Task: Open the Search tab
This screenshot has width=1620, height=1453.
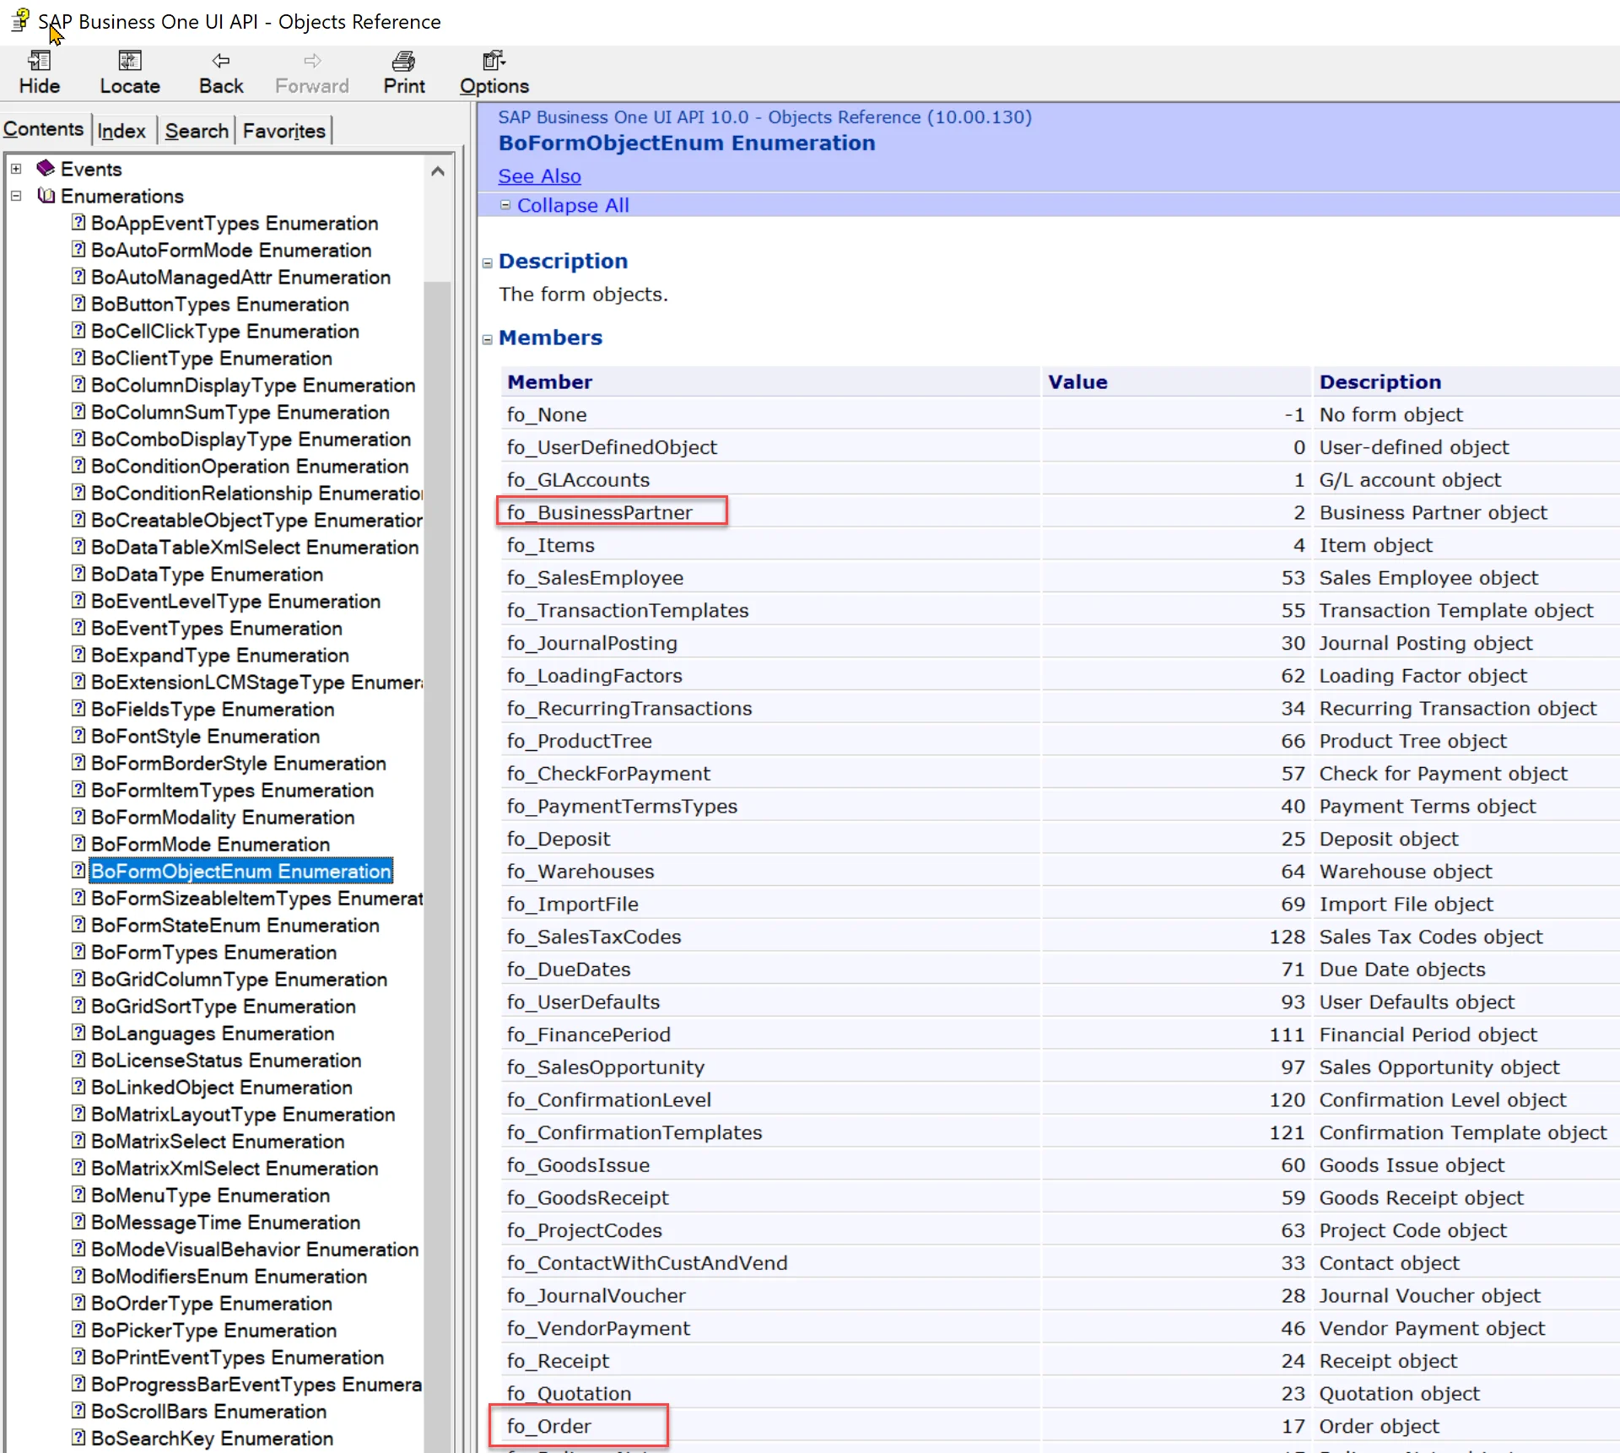Action: [197, 131]
